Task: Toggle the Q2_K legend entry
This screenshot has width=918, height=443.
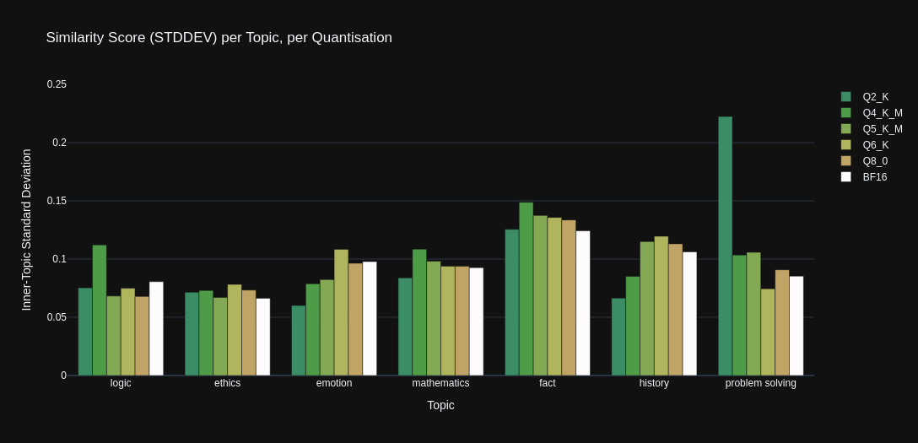Action: (x=866, y=97)
